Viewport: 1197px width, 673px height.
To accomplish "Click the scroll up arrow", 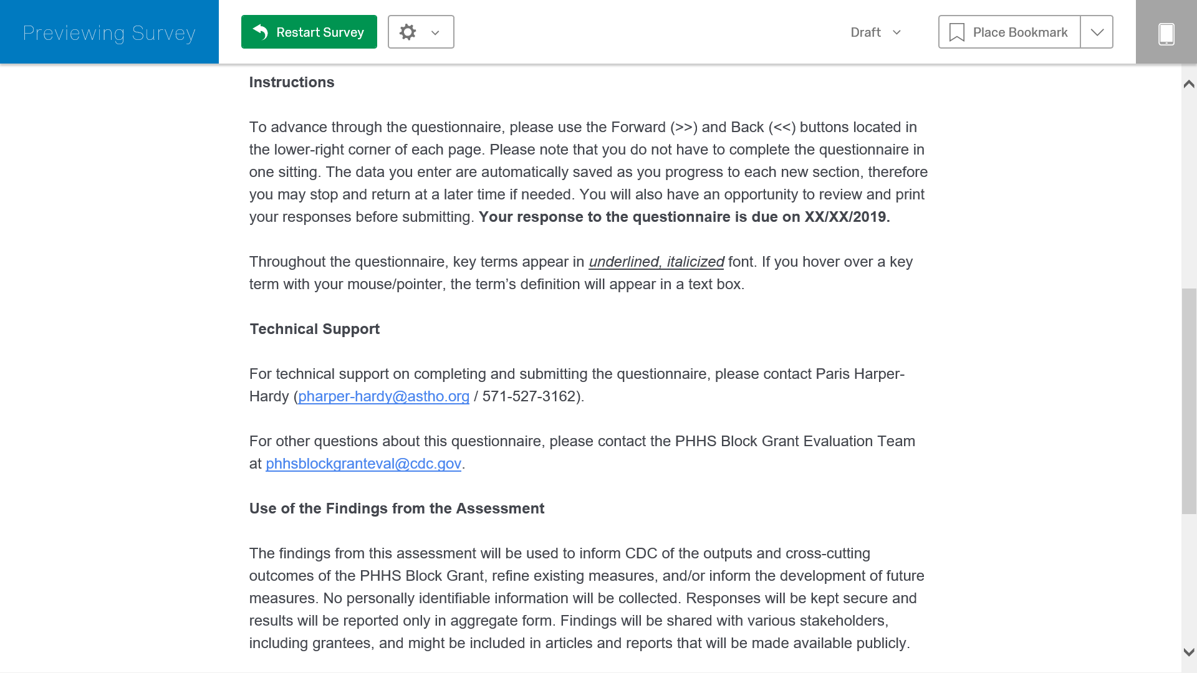I will [x=1189, y=84].
